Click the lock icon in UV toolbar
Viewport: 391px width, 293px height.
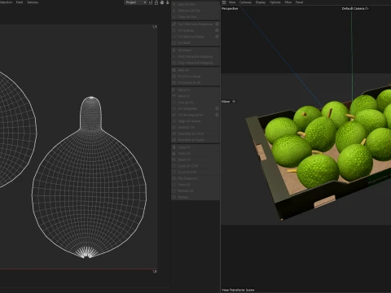click(x=156, y=2)
